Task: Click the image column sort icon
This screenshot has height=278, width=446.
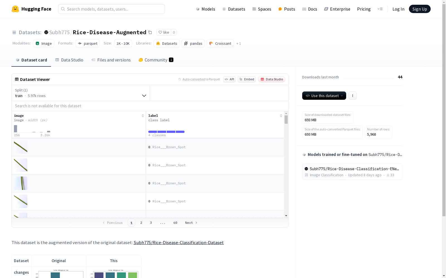Action: tap(143, 116)
